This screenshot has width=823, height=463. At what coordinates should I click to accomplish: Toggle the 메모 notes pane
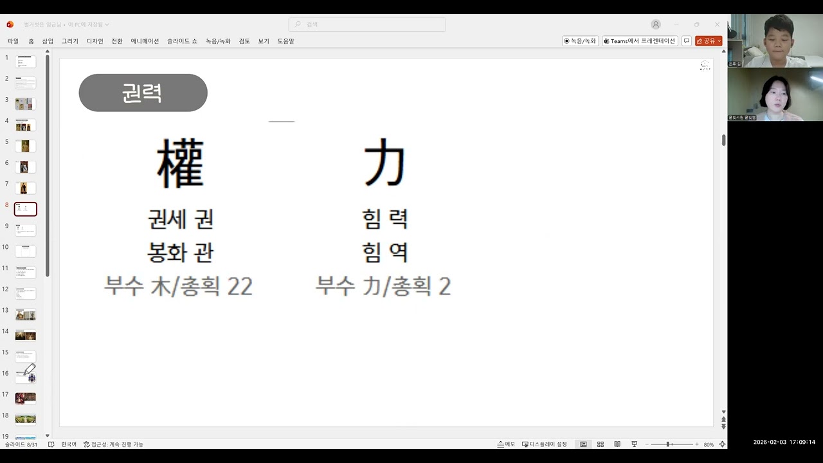[506, 444]
